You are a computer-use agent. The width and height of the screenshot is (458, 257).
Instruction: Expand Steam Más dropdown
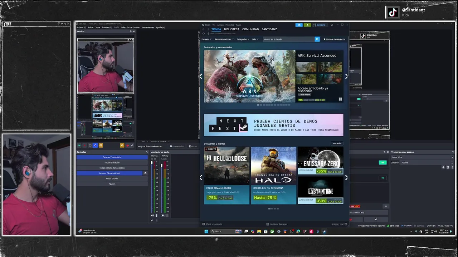[x=255, y=39]
